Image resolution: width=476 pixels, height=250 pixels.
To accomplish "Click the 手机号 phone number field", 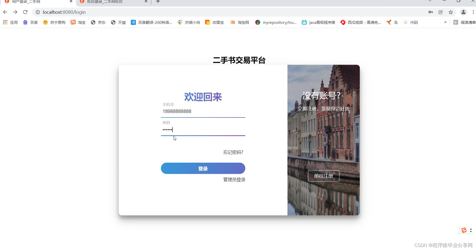I will point(203,111).
